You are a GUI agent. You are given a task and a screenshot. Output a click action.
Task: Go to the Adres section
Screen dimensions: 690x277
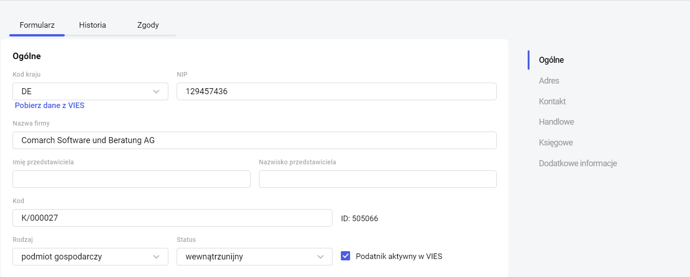point(549,81)
